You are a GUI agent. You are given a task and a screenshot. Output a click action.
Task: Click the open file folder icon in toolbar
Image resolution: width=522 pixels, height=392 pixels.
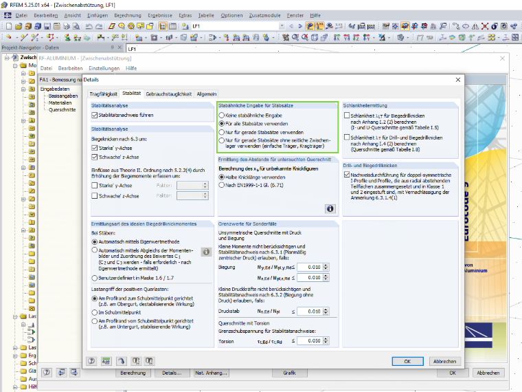(19, 26)
